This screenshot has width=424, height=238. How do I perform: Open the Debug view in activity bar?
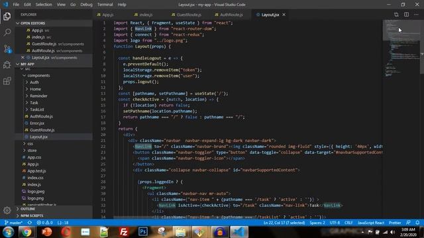(x=7, y=65)
